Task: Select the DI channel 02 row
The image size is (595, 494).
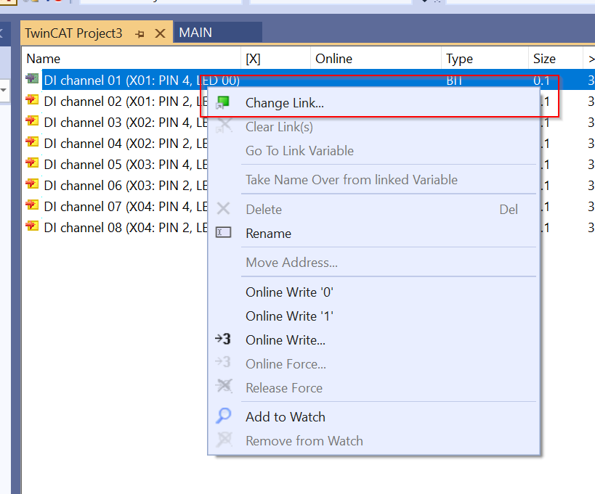Action: tap(126, 102)
